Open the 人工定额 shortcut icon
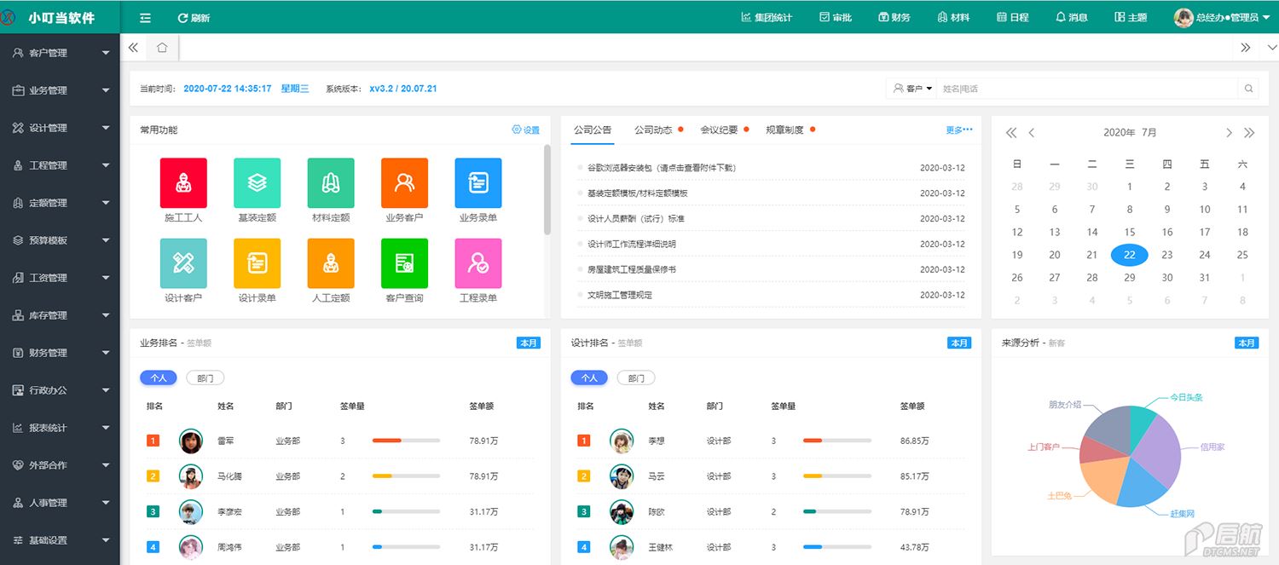The height and width of the screenshot is (565, 1279). (x=331, y=263)
